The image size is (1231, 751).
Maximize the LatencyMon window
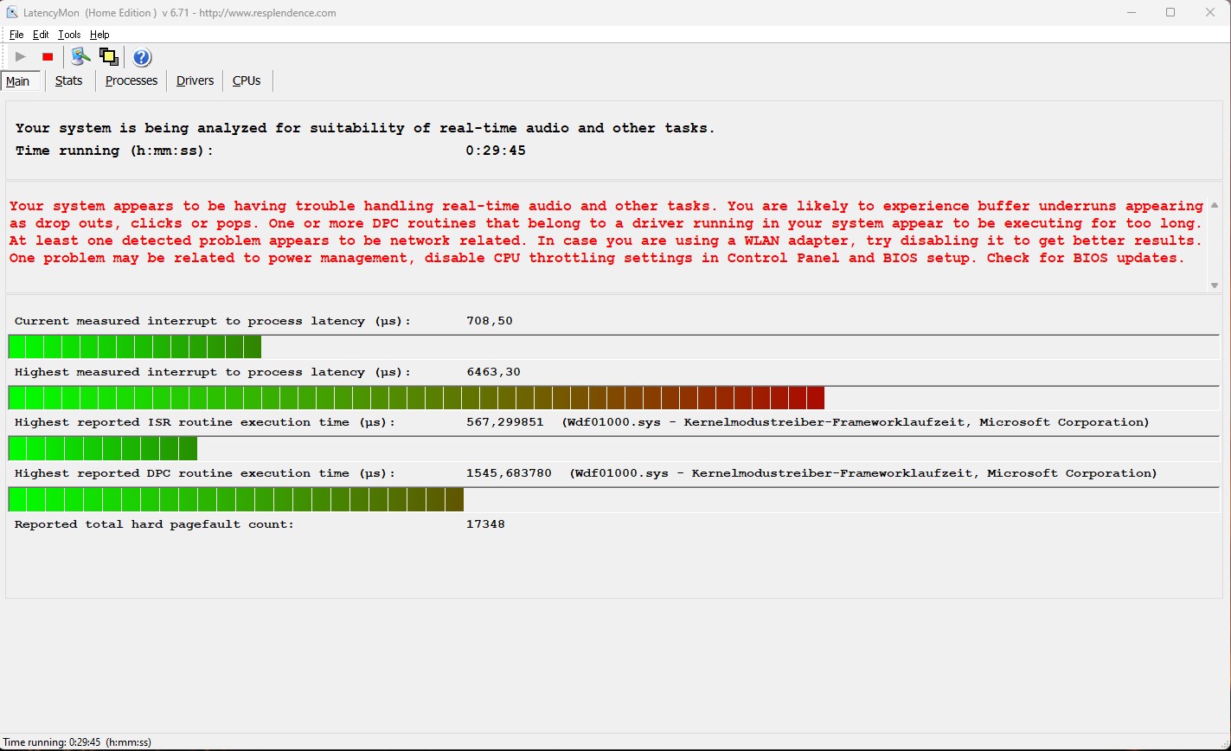(x=1170, y=12)
